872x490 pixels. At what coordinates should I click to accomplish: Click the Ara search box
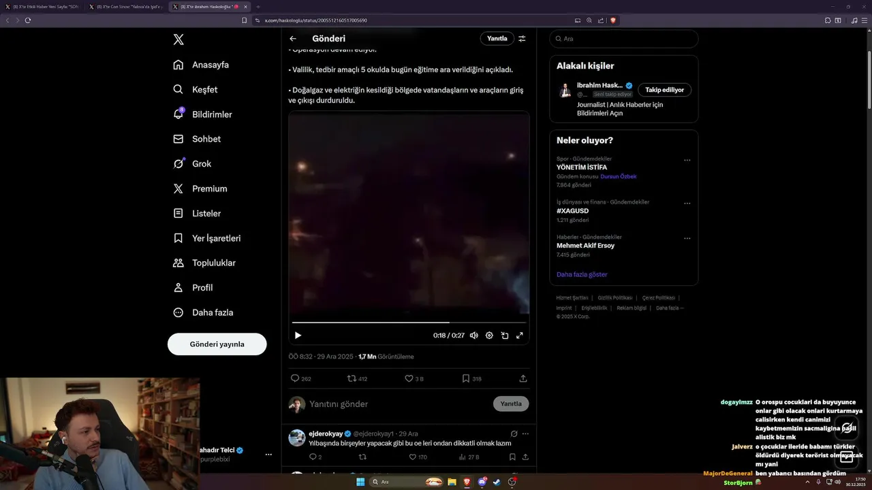[624, 39]
